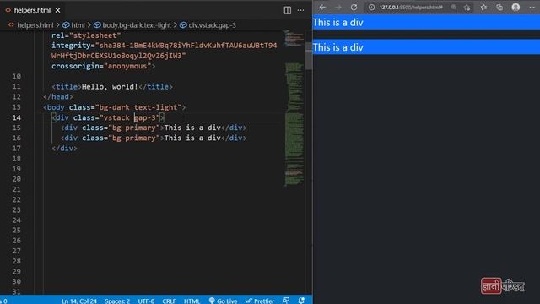
Task: Click the editor vertical scrollbar thumb
Action: (x=309, y=56)
